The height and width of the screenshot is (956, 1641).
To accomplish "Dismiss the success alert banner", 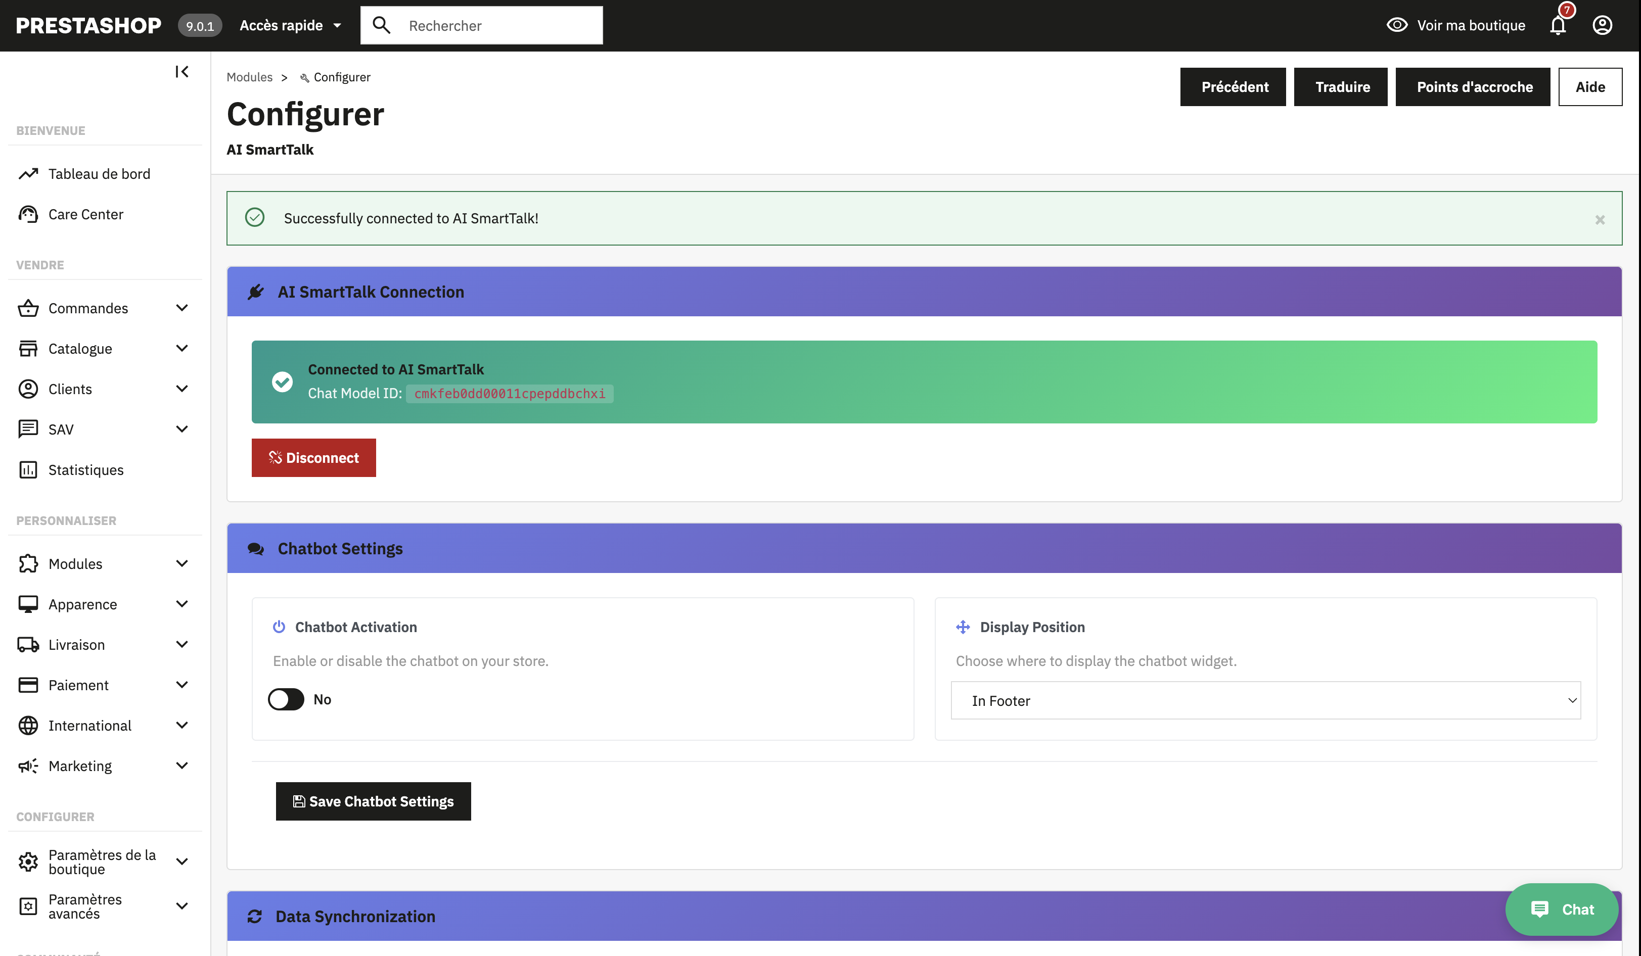I will click(1601, 219).
